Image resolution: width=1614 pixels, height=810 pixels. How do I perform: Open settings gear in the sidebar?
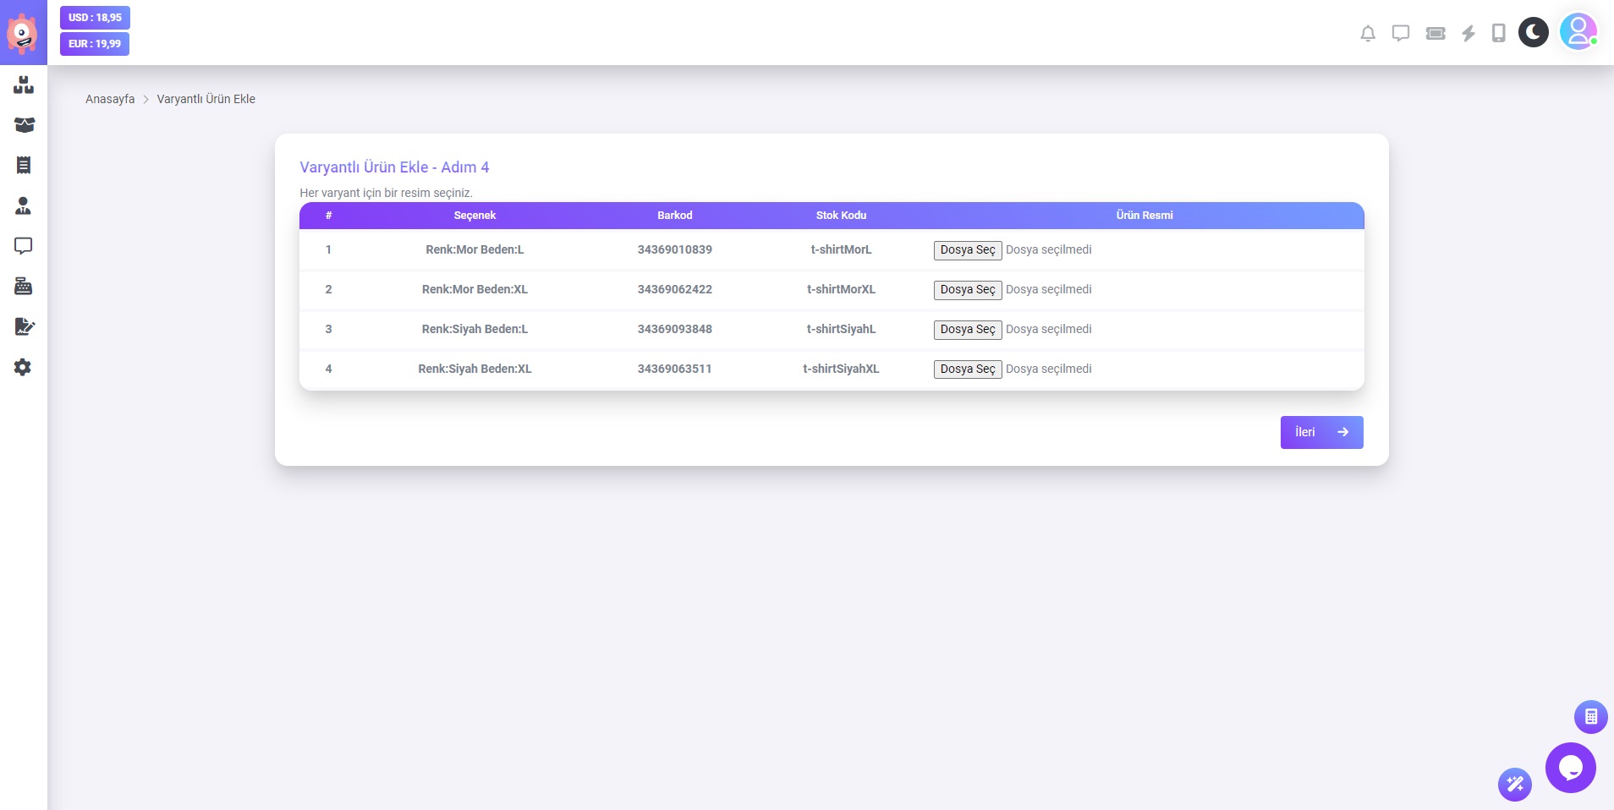point(23,368)
